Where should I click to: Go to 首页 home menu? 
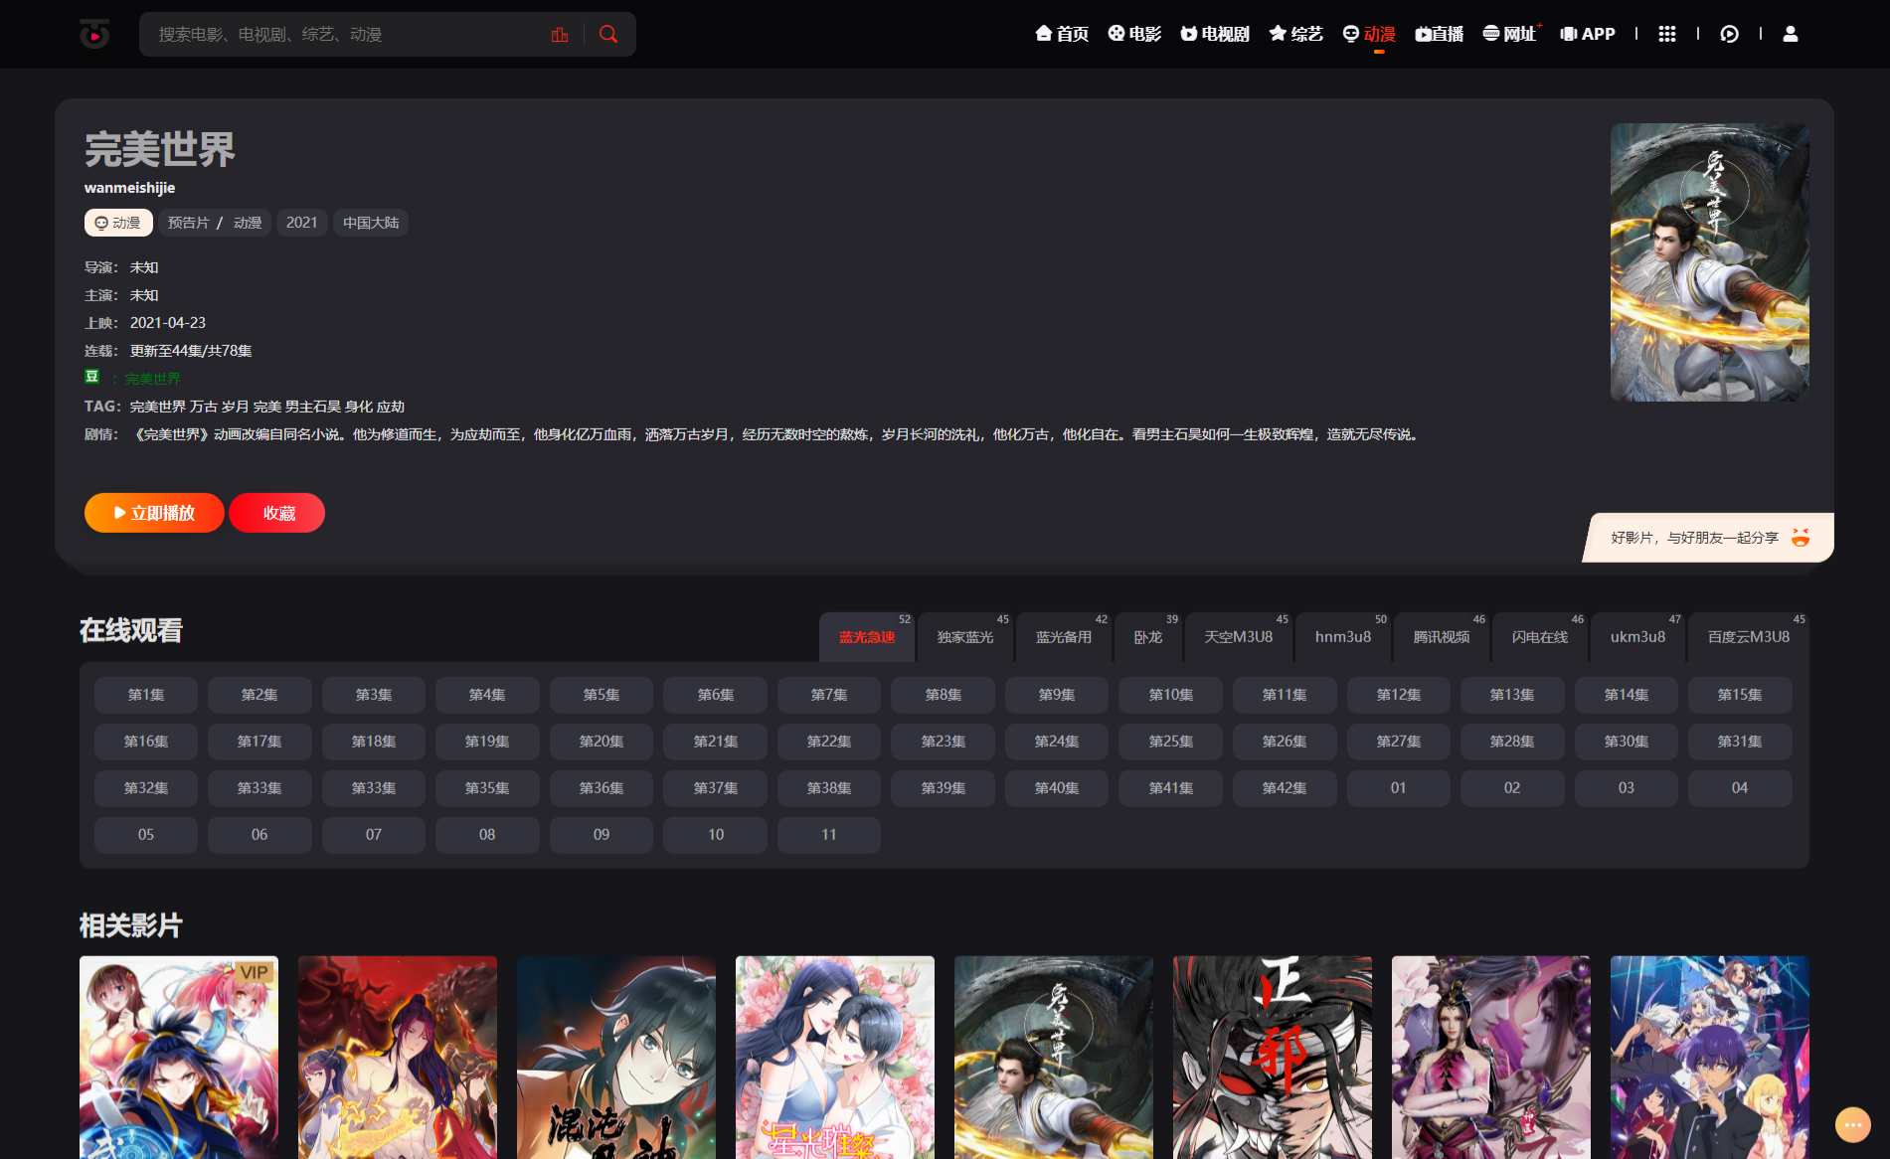(x=1062, y=34)
